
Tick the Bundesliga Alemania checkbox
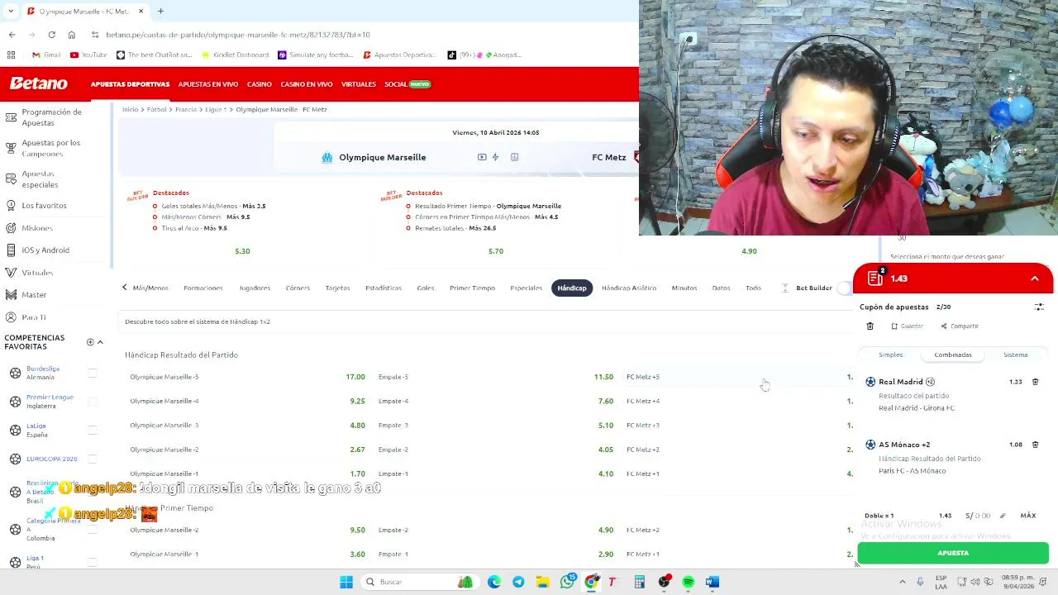pyautogui.click(x=93, y=374)
